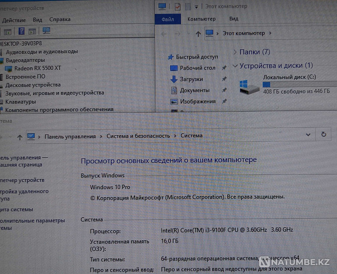Click the pin icon next to Изображения
The image size is (337, 274).
point(224,101)
